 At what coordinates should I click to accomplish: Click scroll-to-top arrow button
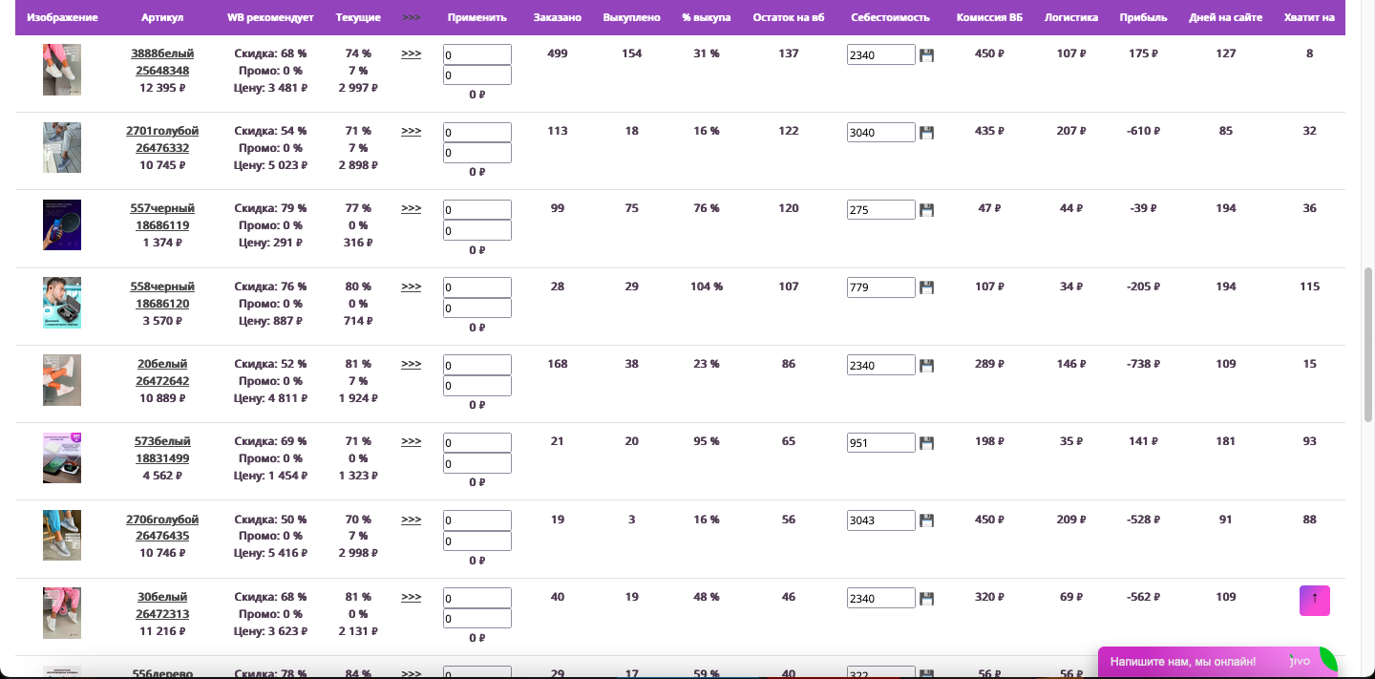click(x=1314, y=601)
